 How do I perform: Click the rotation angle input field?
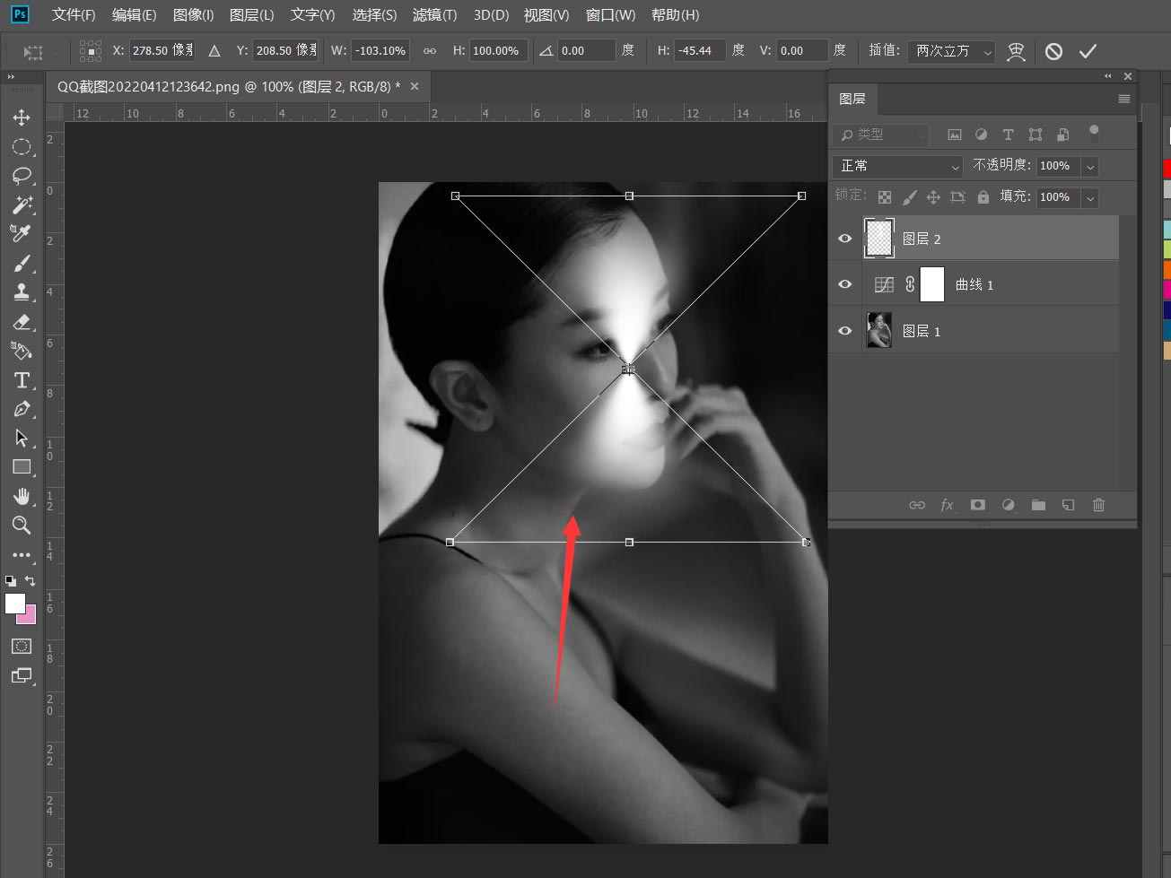[x=587, y=51]
